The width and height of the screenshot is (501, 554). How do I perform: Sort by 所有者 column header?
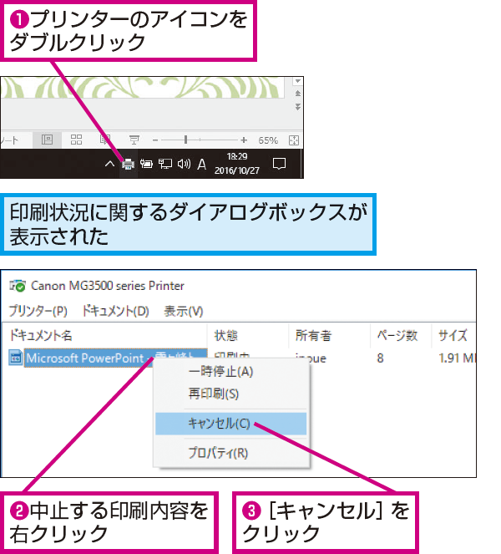pyautogui.click(x=330, y=335)
